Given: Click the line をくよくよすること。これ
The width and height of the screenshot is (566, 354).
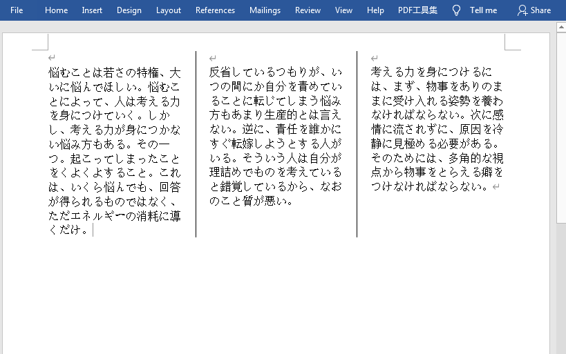Looking at the screenshot, I should (115, 173).
